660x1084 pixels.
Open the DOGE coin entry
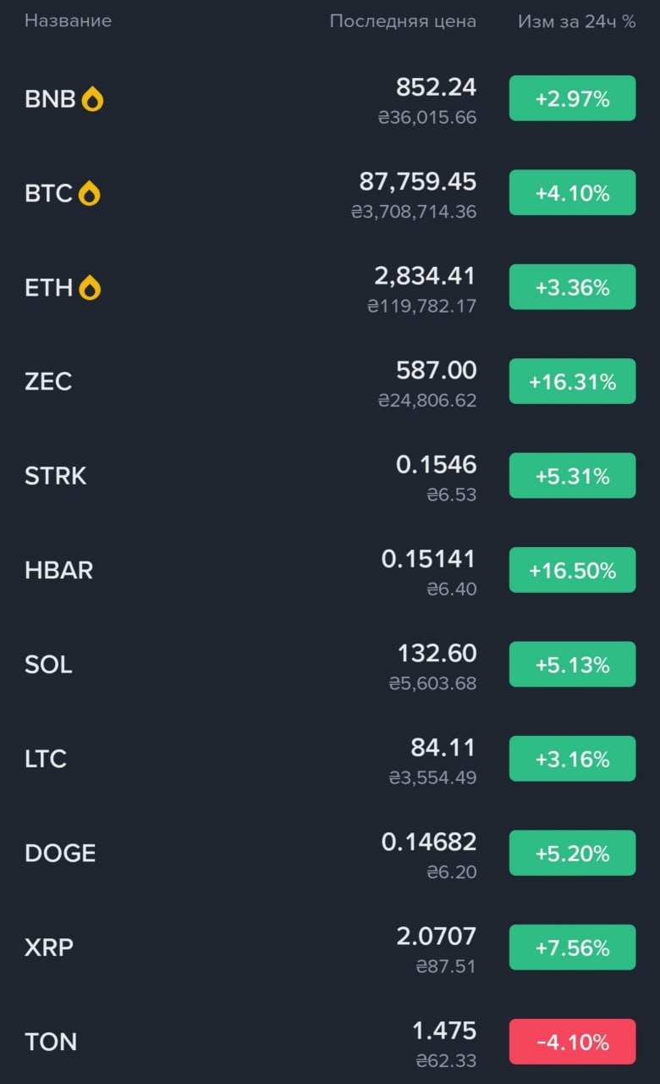coord(60,854)
